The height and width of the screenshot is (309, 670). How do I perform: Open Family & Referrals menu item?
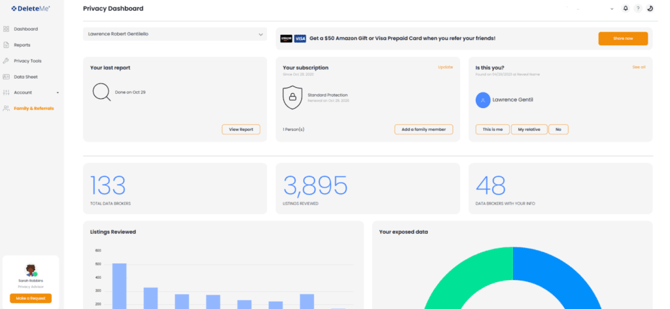[34, 108]
